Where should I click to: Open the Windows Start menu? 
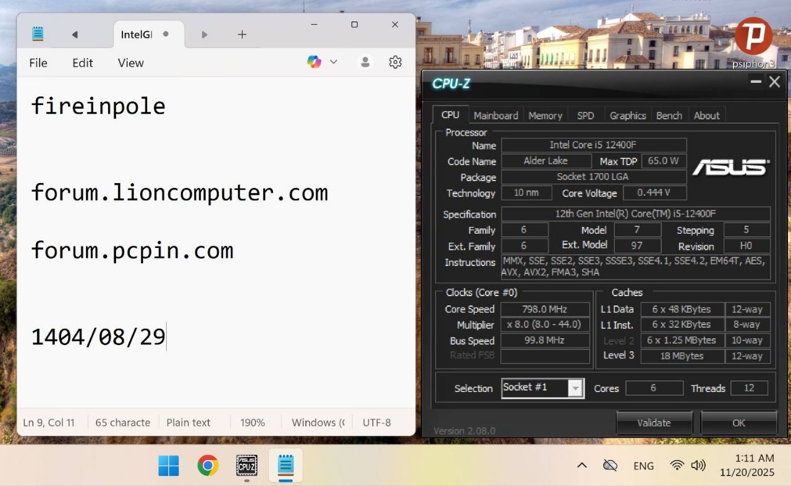point(169,465)
